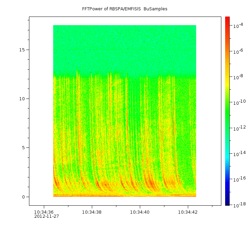Screen dimensions: 250x226
Task: Click the 10^-10 colorbar label
Action: pos(240,102)
